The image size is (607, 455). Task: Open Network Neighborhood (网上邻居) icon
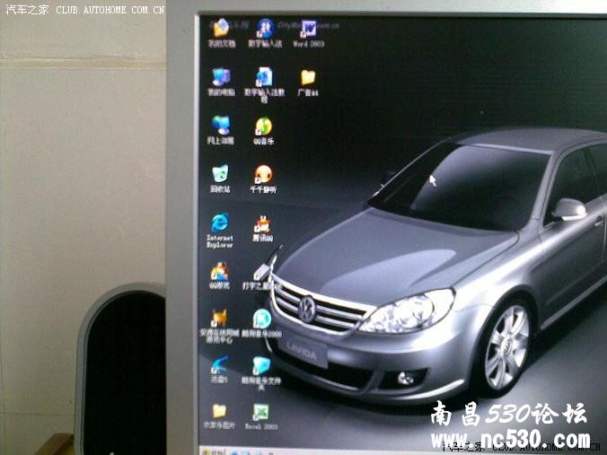[x=220, y=126]
